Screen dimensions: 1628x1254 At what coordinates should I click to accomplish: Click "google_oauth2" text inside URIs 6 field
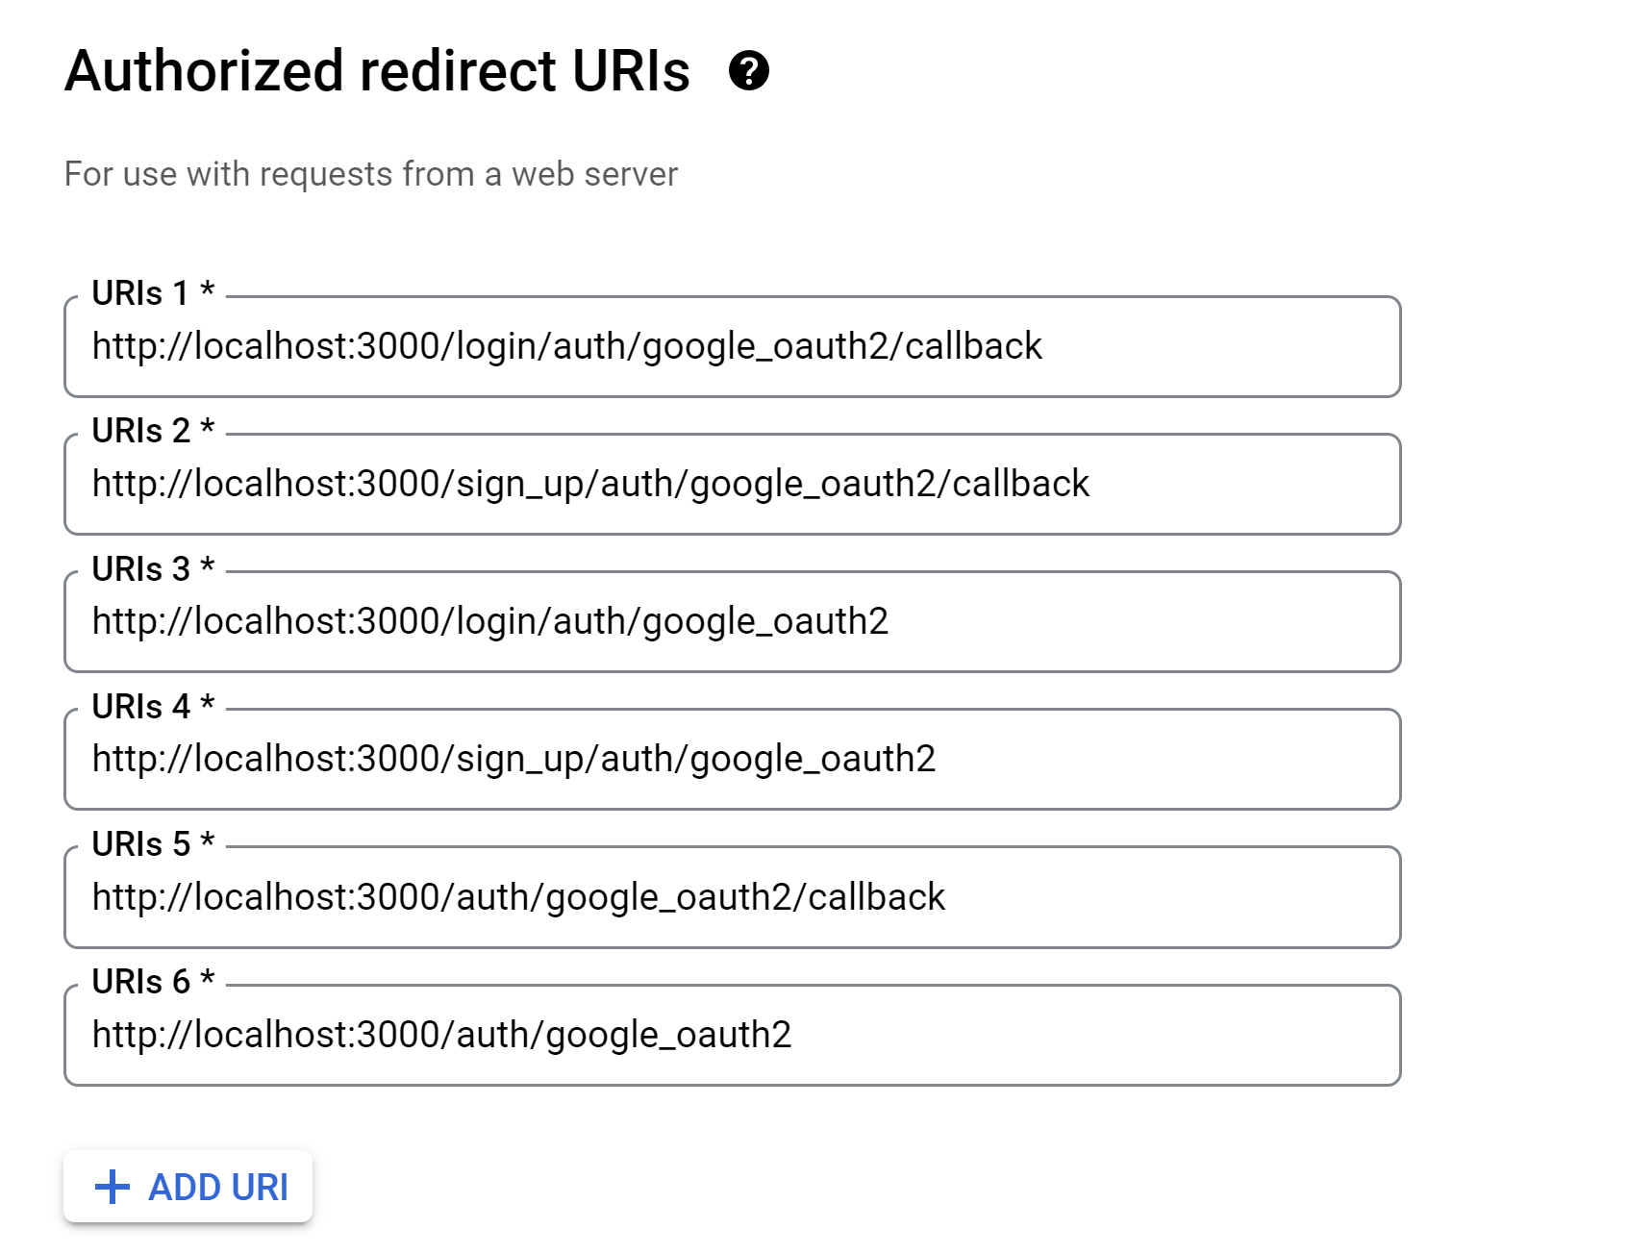[x=668, y=1035]
